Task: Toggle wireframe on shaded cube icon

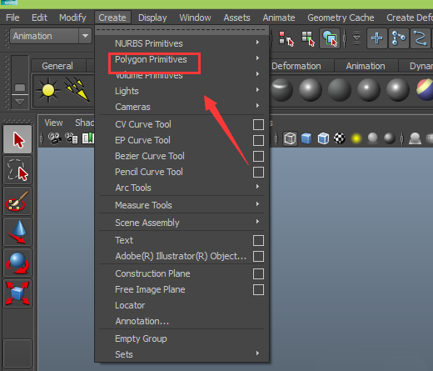Action: pos(323,138)
